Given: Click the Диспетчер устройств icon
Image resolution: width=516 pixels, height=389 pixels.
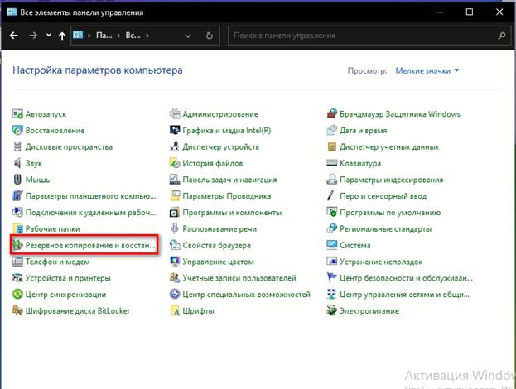Looking at the screenshot, I should click(175, 146).
